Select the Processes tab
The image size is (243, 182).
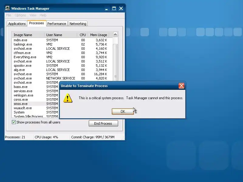click(36, 23)
